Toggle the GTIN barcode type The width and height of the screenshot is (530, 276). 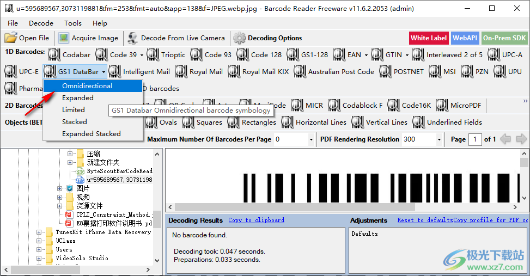(x=387, y=55)
